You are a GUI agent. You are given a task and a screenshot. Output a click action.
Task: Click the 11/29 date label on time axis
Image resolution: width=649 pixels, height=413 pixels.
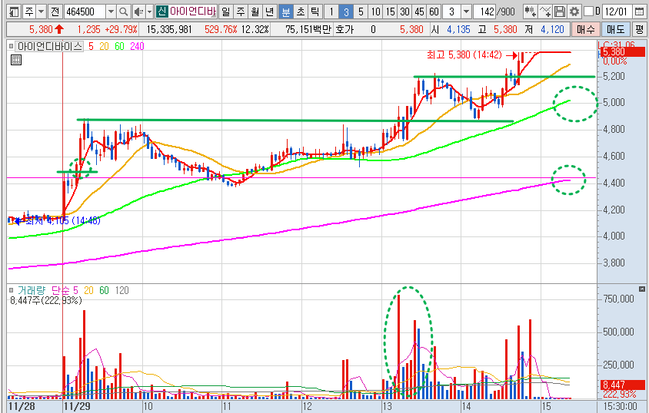78,406
